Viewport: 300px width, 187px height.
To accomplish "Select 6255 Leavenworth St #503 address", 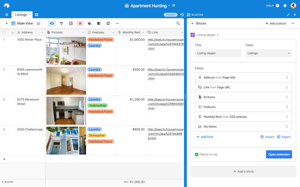I will (30, 72).
